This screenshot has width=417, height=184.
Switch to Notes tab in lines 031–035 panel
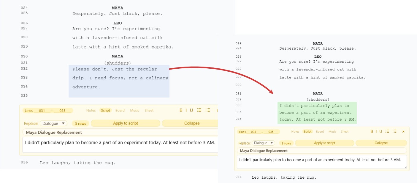91,110
